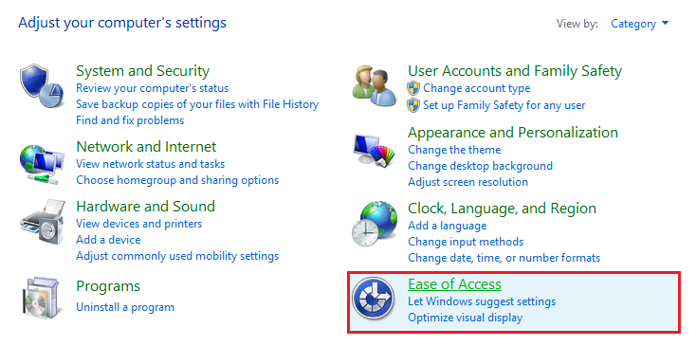This screenshot has width=696, height=346.
Task: Click the Ease of Access circular icon
Action: [x=373, y=298]
